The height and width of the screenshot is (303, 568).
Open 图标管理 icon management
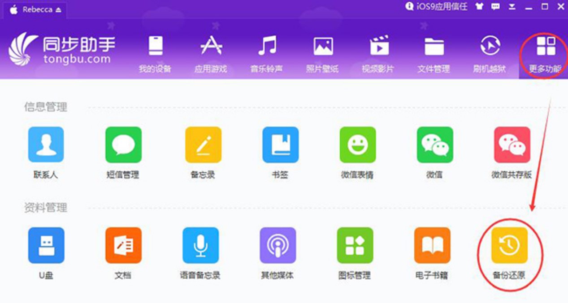pyautogui.click(x=355, y=245)
